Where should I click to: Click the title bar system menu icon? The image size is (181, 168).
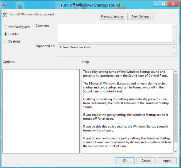[x=4, y=5]
